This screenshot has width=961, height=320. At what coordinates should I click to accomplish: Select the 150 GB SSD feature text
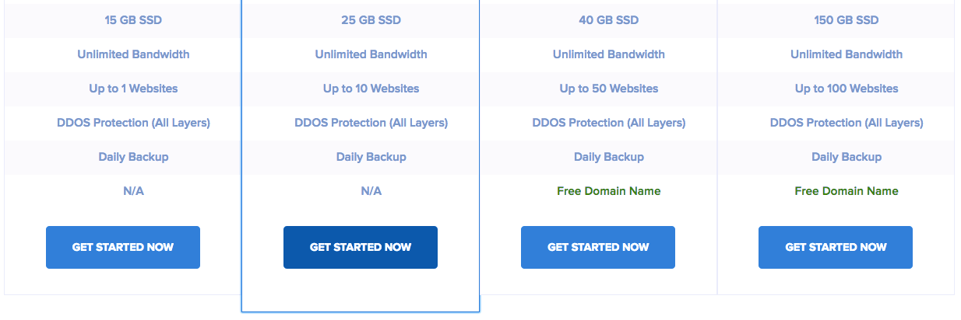pyautogui.click(x=847, y=20)
